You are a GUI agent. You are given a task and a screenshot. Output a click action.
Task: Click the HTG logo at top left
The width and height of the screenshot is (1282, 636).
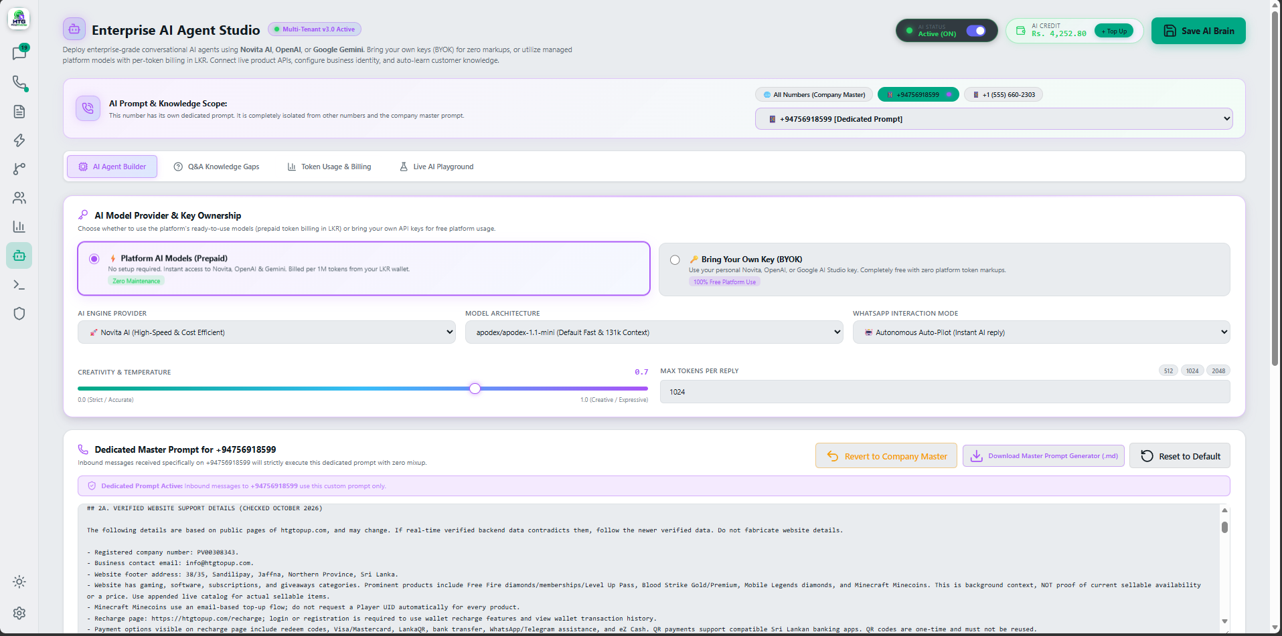pyautogui.click(x=19, y=18)
